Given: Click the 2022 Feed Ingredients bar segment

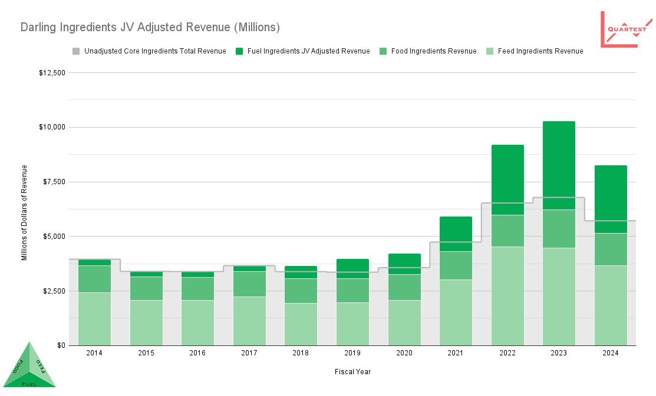Looking at the screenshot, I should [x=507, y=296].
